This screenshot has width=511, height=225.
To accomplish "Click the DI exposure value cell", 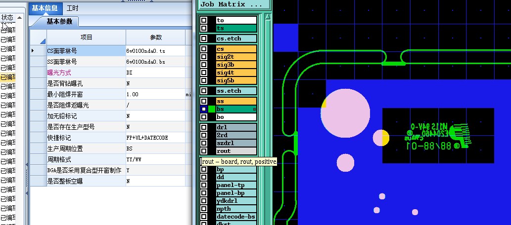I will (155, 73).
